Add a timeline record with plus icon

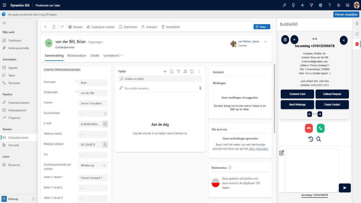(165, 72)
